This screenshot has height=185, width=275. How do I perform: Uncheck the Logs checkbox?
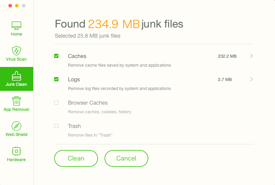[56, 79]
